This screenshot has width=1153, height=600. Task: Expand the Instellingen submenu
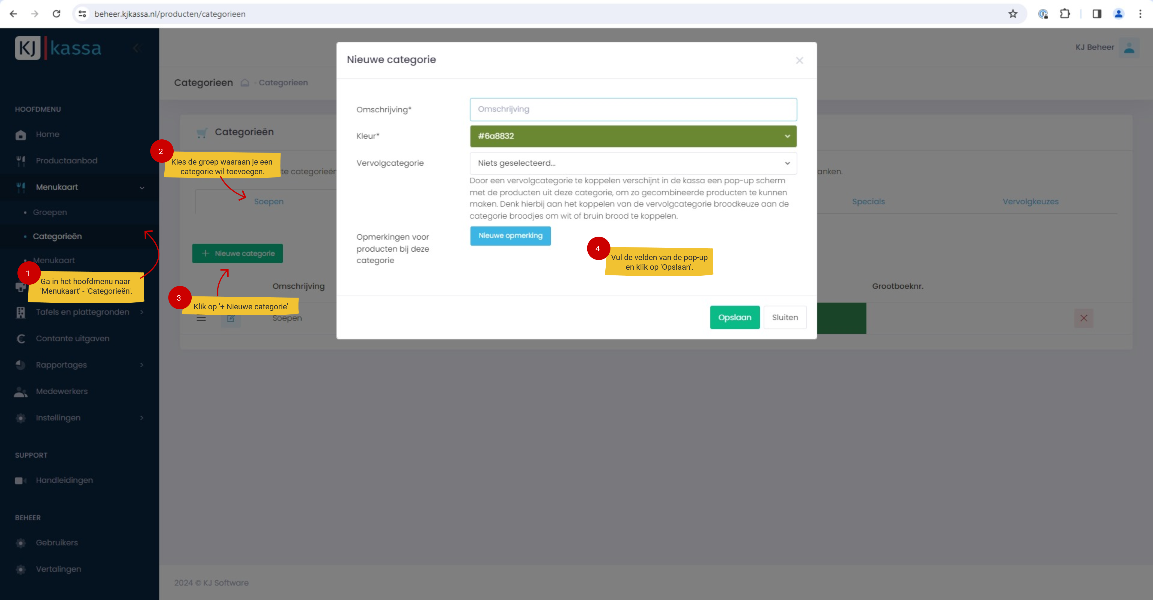(x=142, y=418)
